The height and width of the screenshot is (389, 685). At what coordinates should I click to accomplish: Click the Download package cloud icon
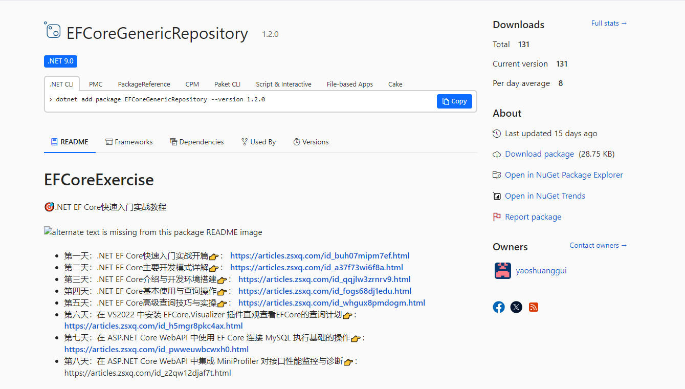497,154
